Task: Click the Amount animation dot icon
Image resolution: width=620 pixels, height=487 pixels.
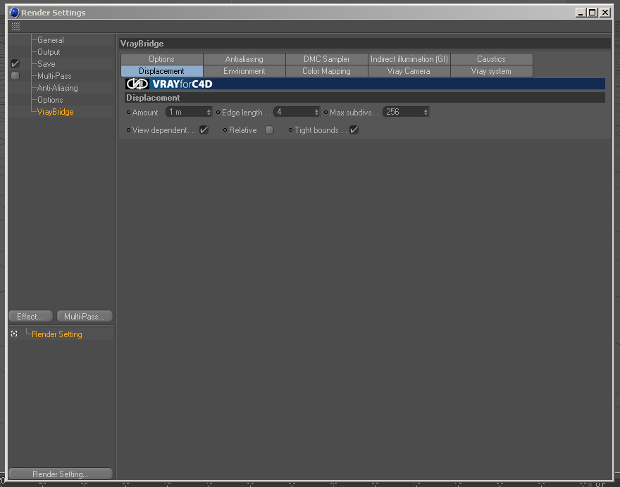Action: coord(128,112)
